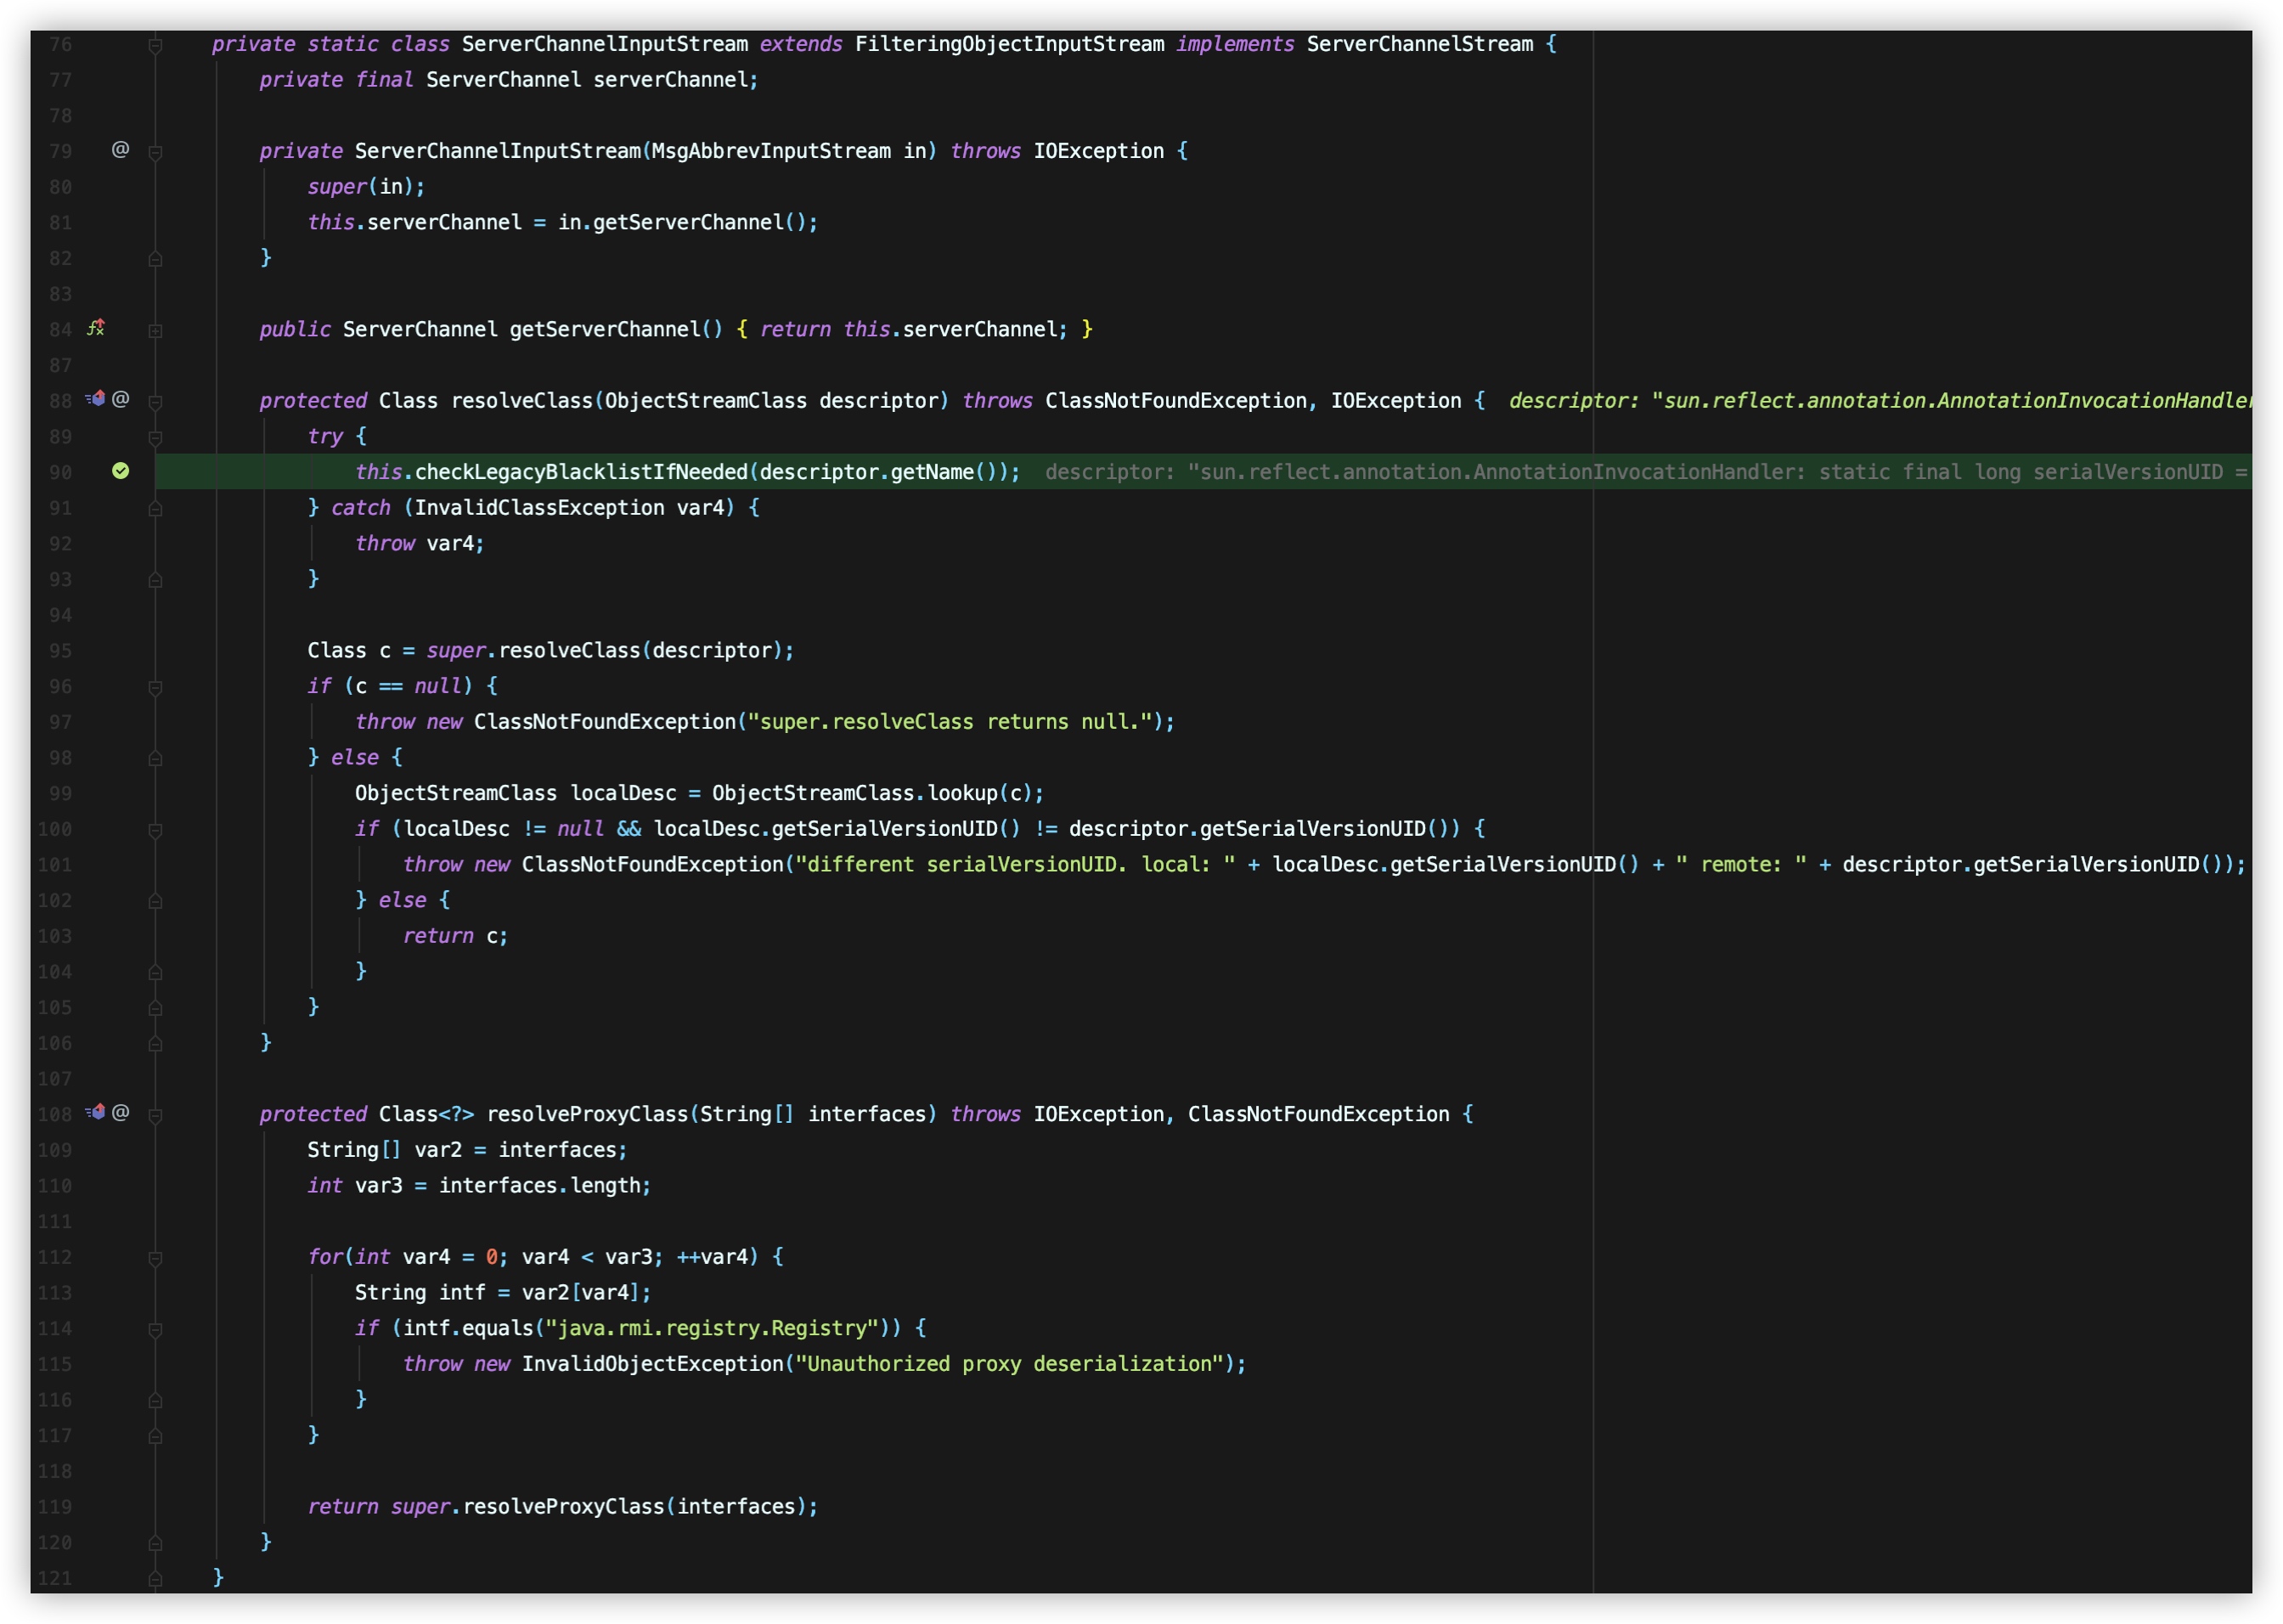Screen dimensions: 2283x1624
Task: Click "super(in);" on line 80
Action: click(x=366, y=187)
